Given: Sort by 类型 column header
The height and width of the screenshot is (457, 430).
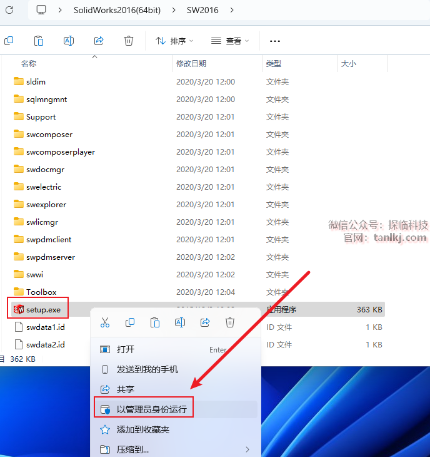Looking at the screenshot, I should [x=274, y=63].
